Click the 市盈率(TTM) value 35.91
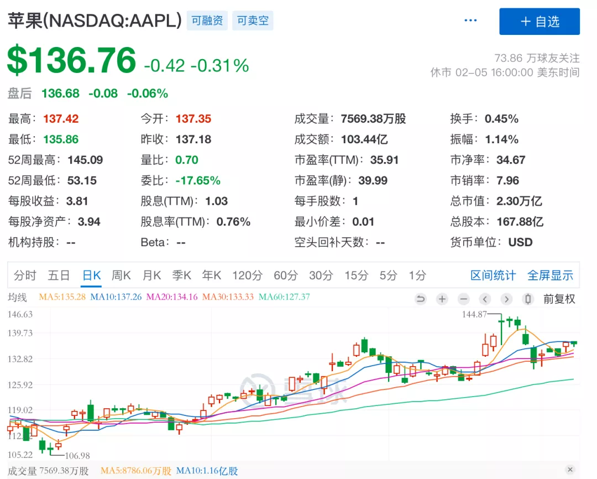 [385, 160]
